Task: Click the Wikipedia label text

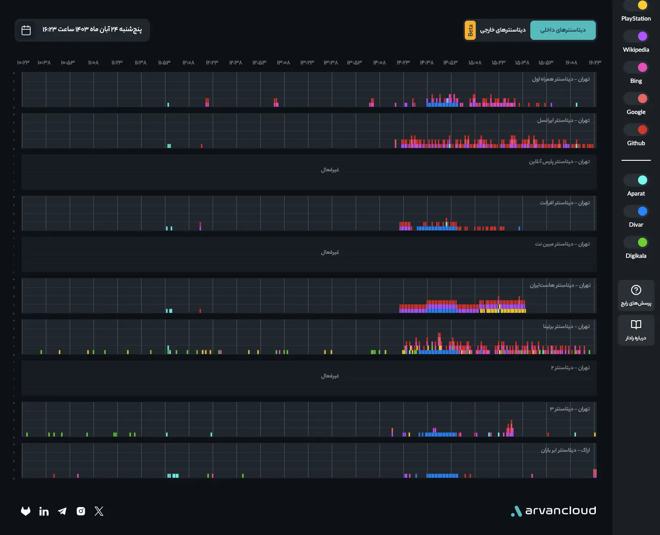Action: (636, 50)
